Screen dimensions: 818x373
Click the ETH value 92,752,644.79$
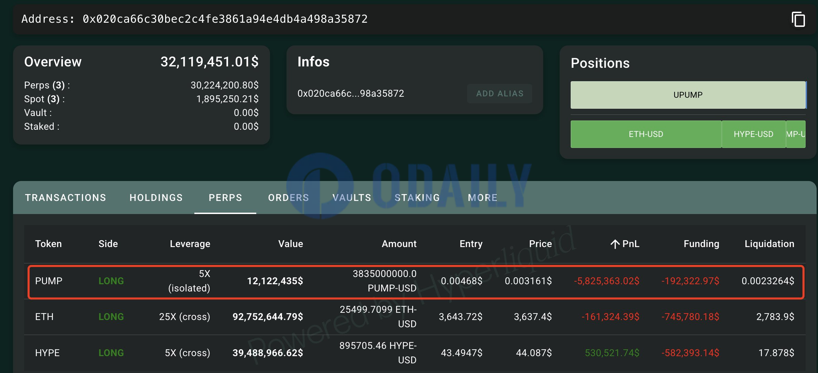tap(268, 317)
